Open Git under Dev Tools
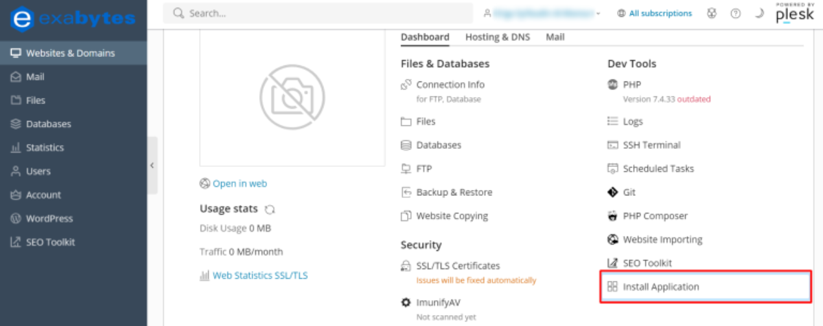Screen dimensions: 823x326 (x=629, y=192)
